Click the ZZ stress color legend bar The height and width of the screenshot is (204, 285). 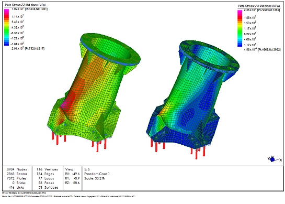(x=7, y=27)
